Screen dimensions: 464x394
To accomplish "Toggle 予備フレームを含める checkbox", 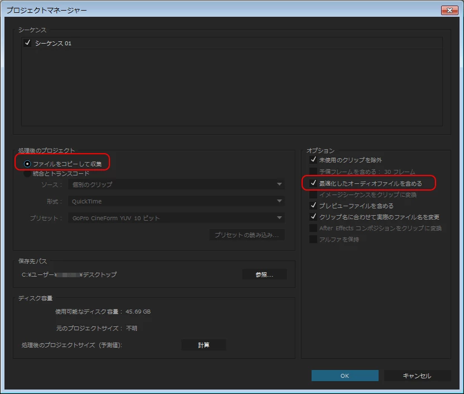I will click(x=313, y=172).
